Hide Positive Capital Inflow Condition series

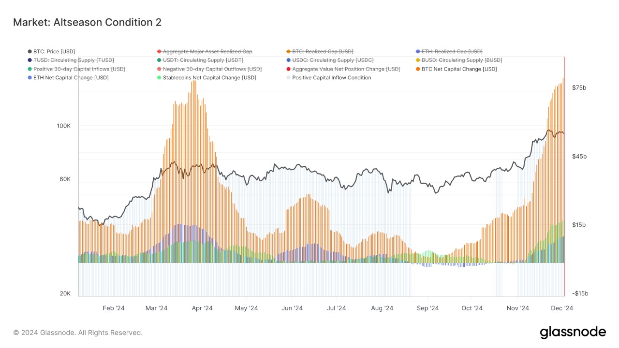328,77
